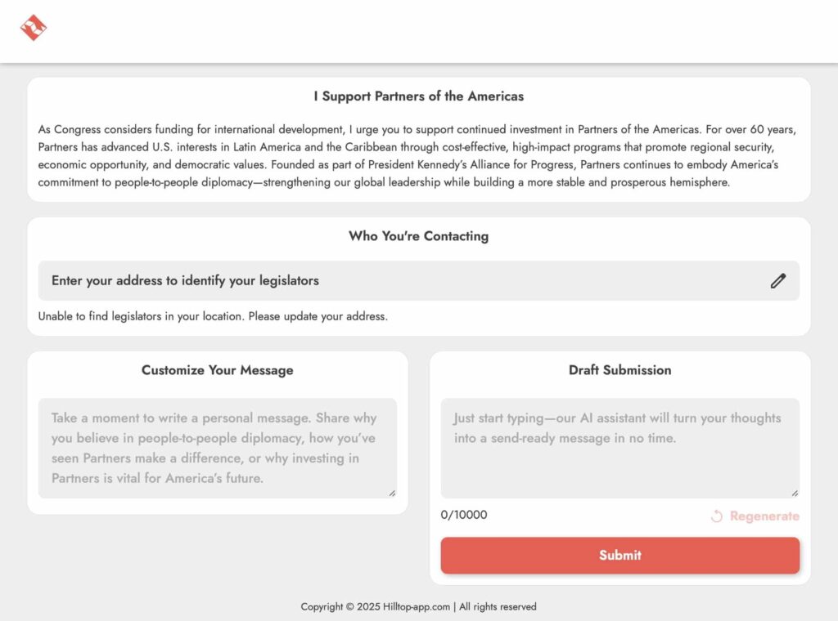This screenshot has width=838, height=621.
Task: Grab the resize handle of personal message box
Action: pyautogui.click(x=392, y=494)
